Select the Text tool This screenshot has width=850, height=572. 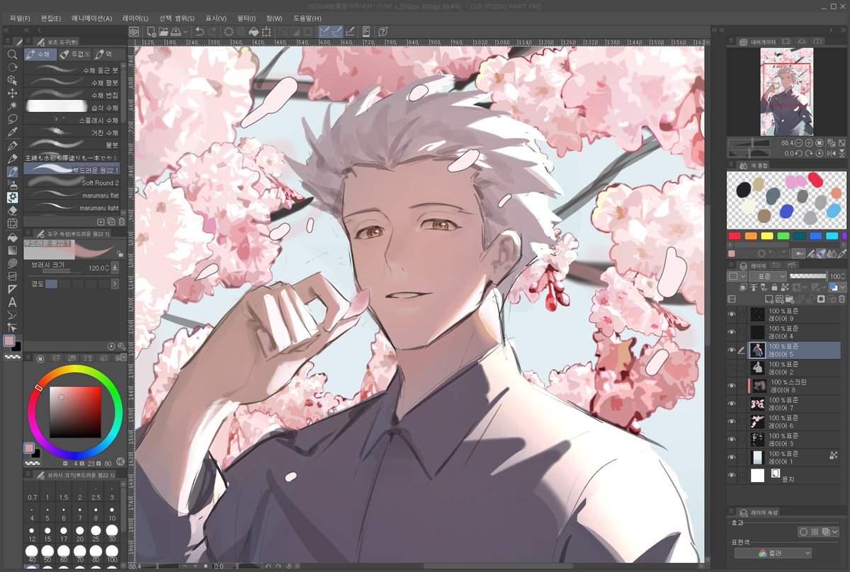click(x=12, y=302)
